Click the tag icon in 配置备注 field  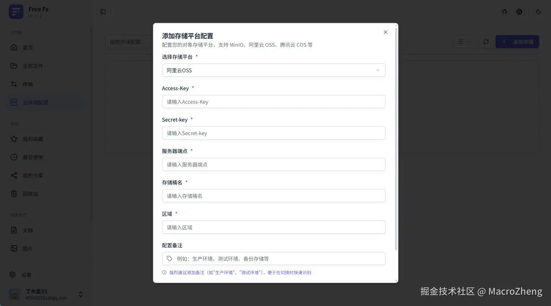(x=169, y=259)
